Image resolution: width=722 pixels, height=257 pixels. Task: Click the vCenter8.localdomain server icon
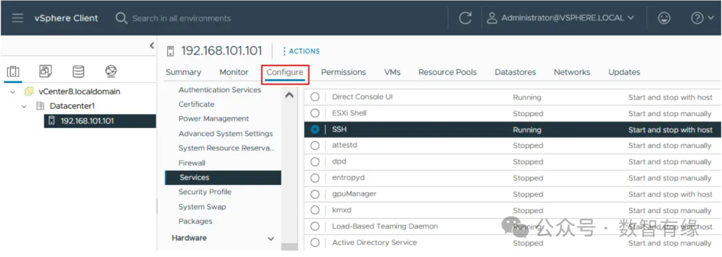coord(29,91)
